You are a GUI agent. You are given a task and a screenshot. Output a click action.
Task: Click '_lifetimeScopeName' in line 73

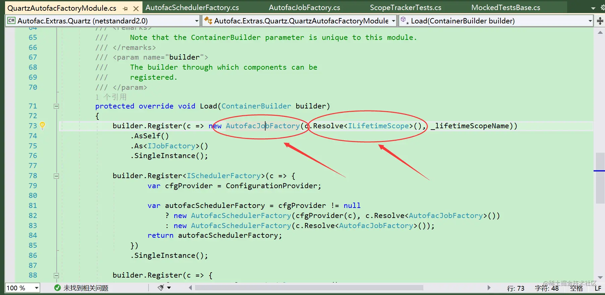coord(470,126)
